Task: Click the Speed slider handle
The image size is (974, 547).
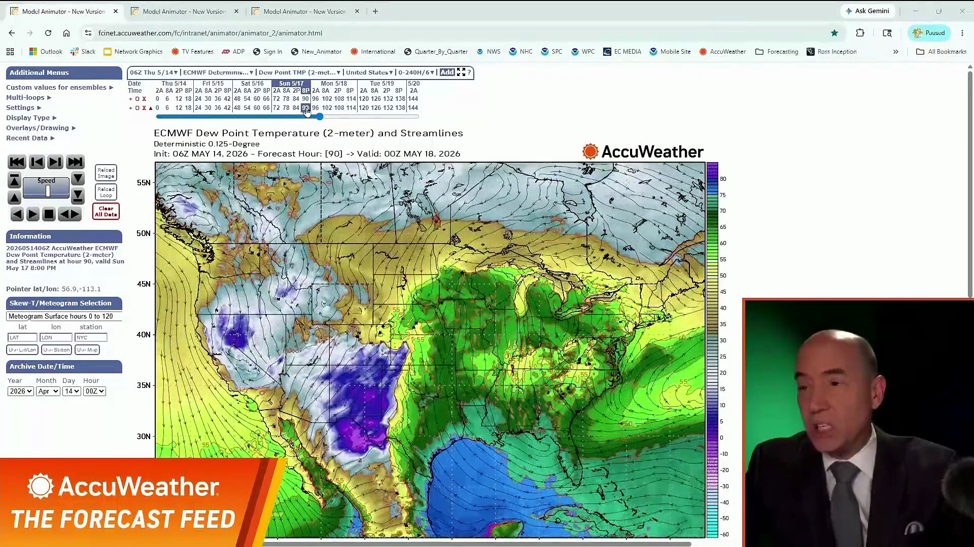Action: pyautogui.click(x=48, y=191)
